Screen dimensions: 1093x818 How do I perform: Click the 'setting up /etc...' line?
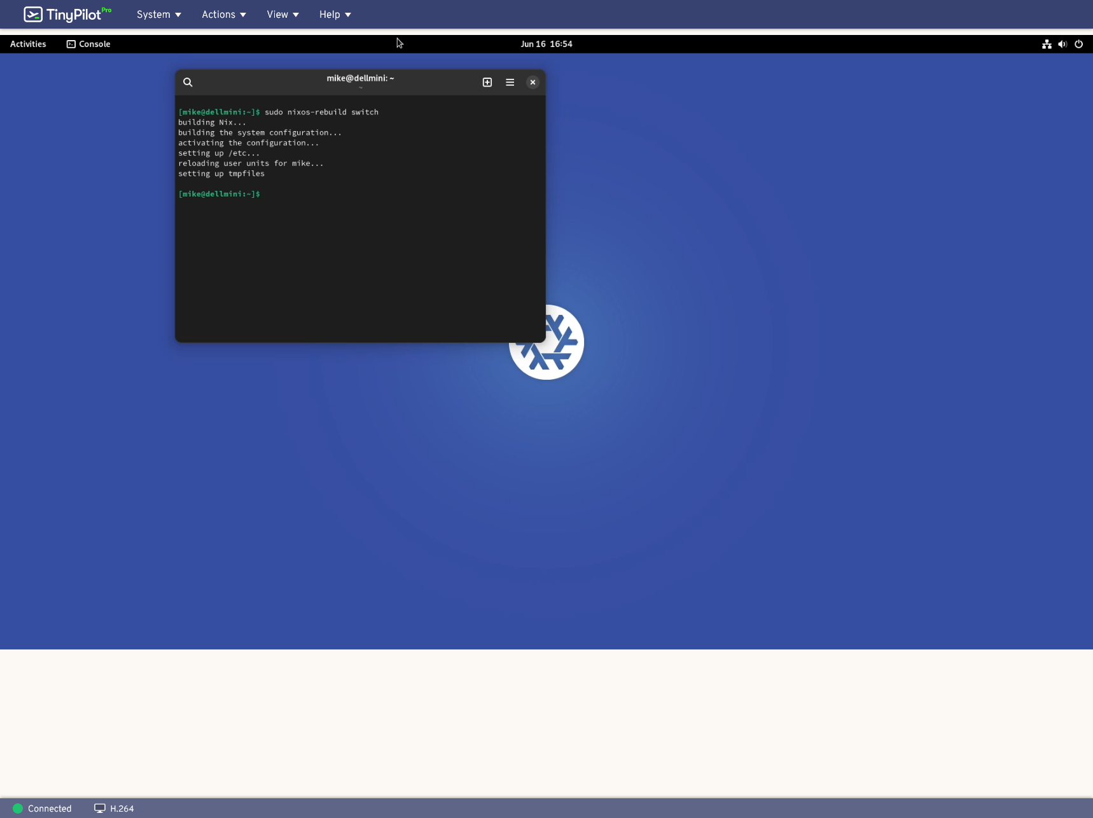(219, 153)
